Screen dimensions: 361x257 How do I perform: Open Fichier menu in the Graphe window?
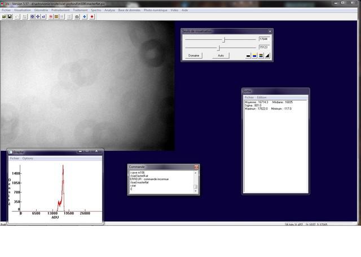[x=15, y=158]
